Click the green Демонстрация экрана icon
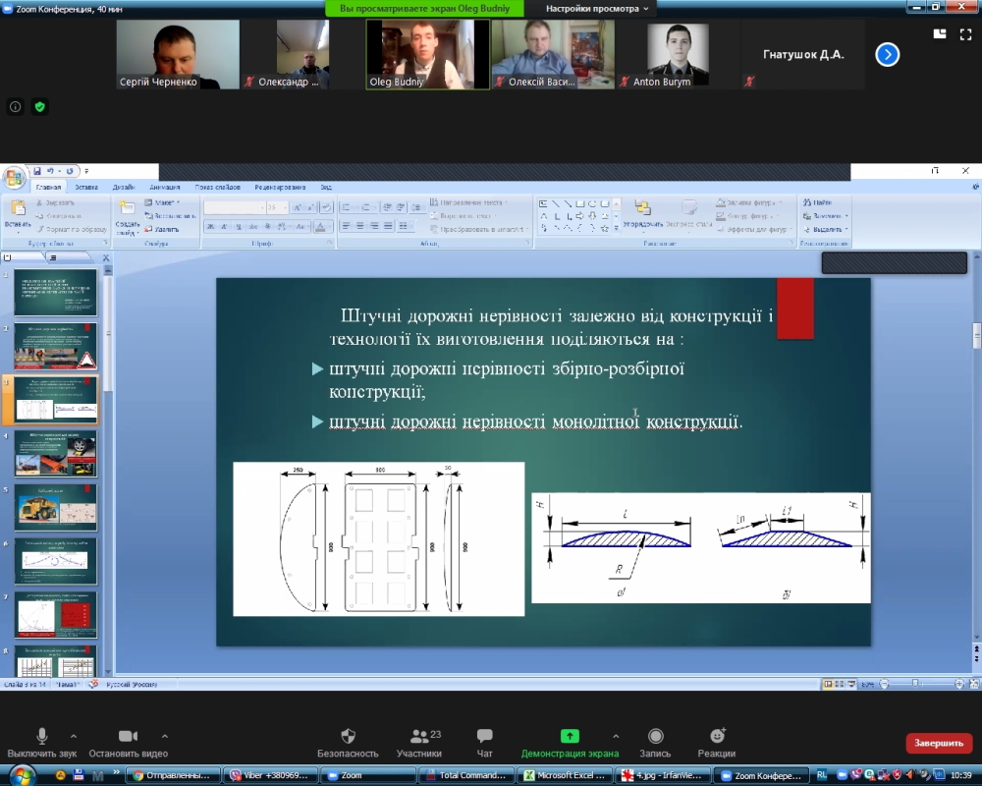This screenshot has height=786, width=982. pos(570,736)
